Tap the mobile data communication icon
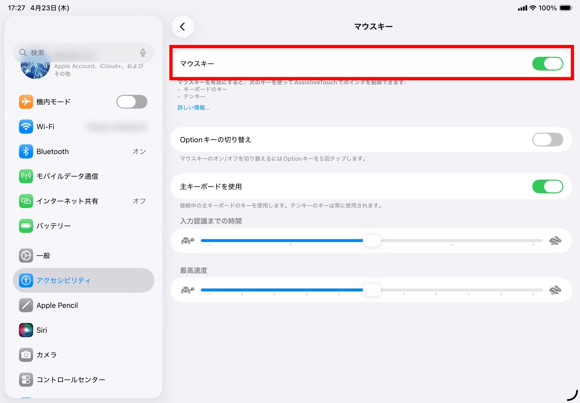This screenshot has height=403, width=580. point(26,176)
